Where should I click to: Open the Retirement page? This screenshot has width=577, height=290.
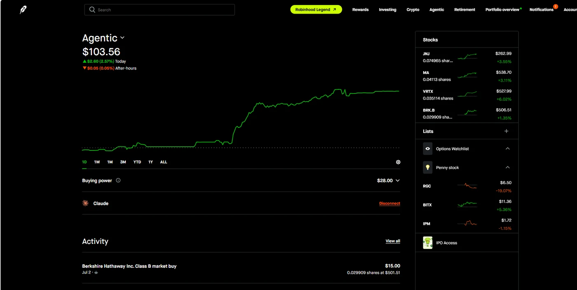pos(464,9)
